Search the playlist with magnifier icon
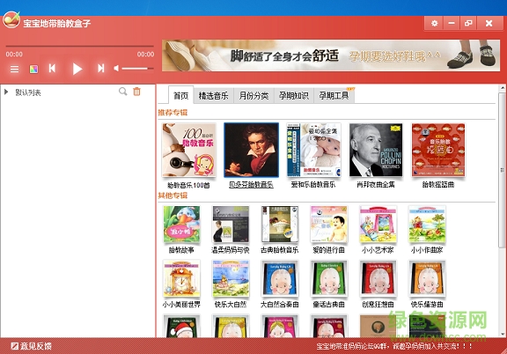 tap(123, 92)
